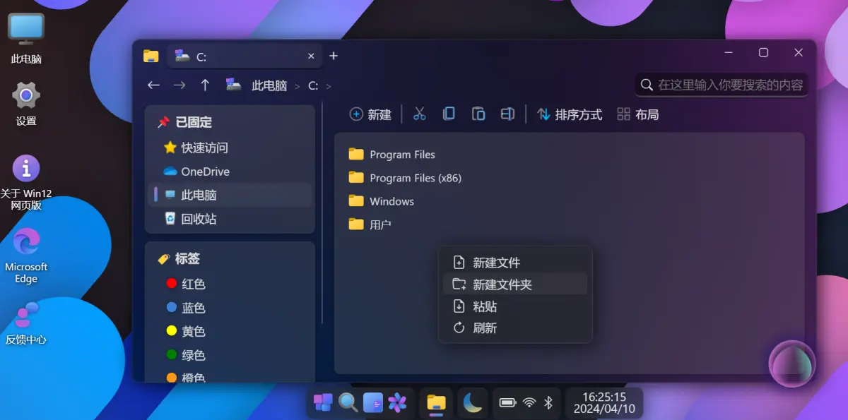Click the battery icon in system tray

click(507, 402)
